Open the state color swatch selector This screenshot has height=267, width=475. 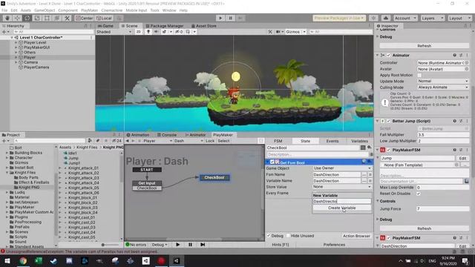coord(363,148)
